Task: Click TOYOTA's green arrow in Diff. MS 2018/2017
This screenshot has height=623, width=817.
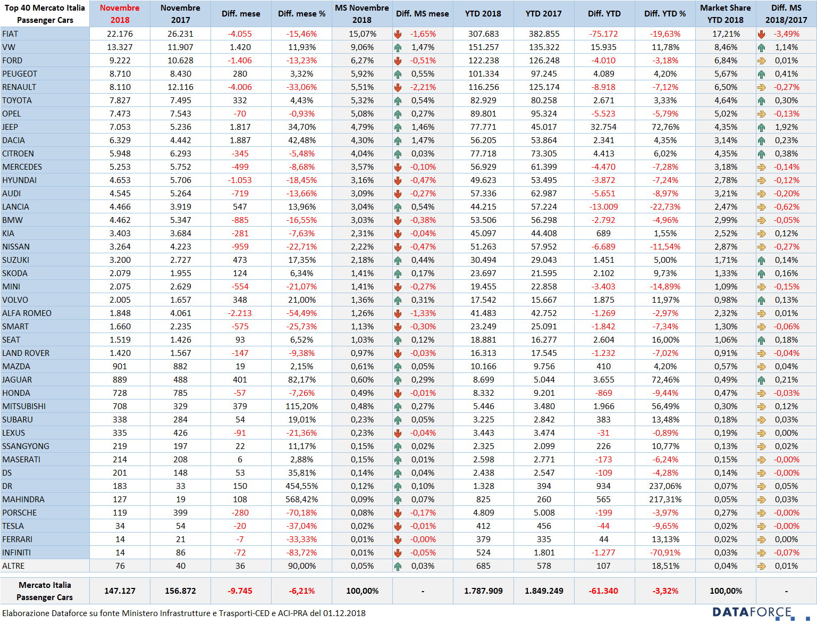Action: tap(761, 101)
